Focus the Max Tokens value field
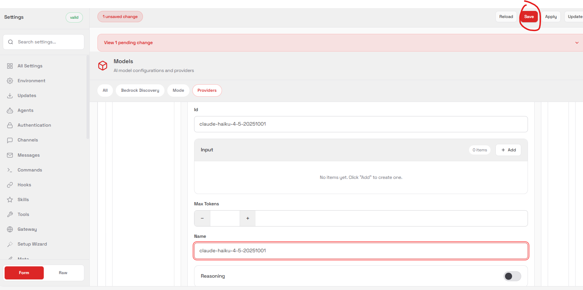This screenshot has width=583, height=290. pos(225,218)
